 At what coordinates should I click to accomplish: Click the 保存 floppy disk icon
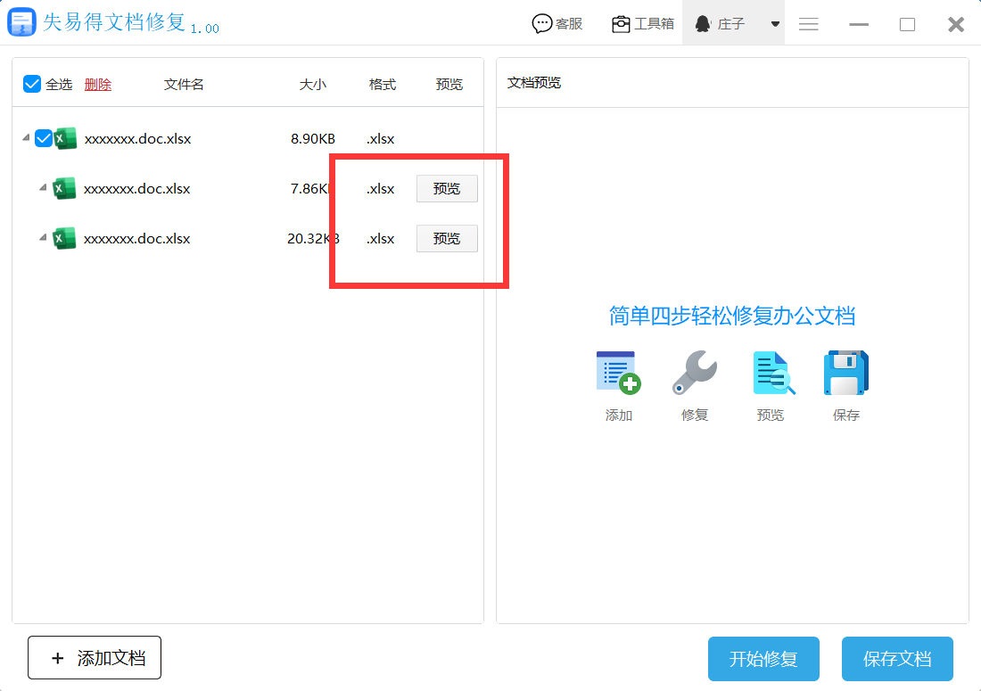point(845,373)
